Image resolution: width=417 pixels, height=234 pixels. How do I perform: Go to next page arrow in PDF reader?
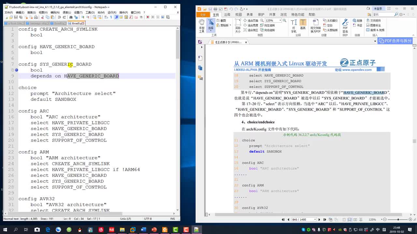pos(319,220)
